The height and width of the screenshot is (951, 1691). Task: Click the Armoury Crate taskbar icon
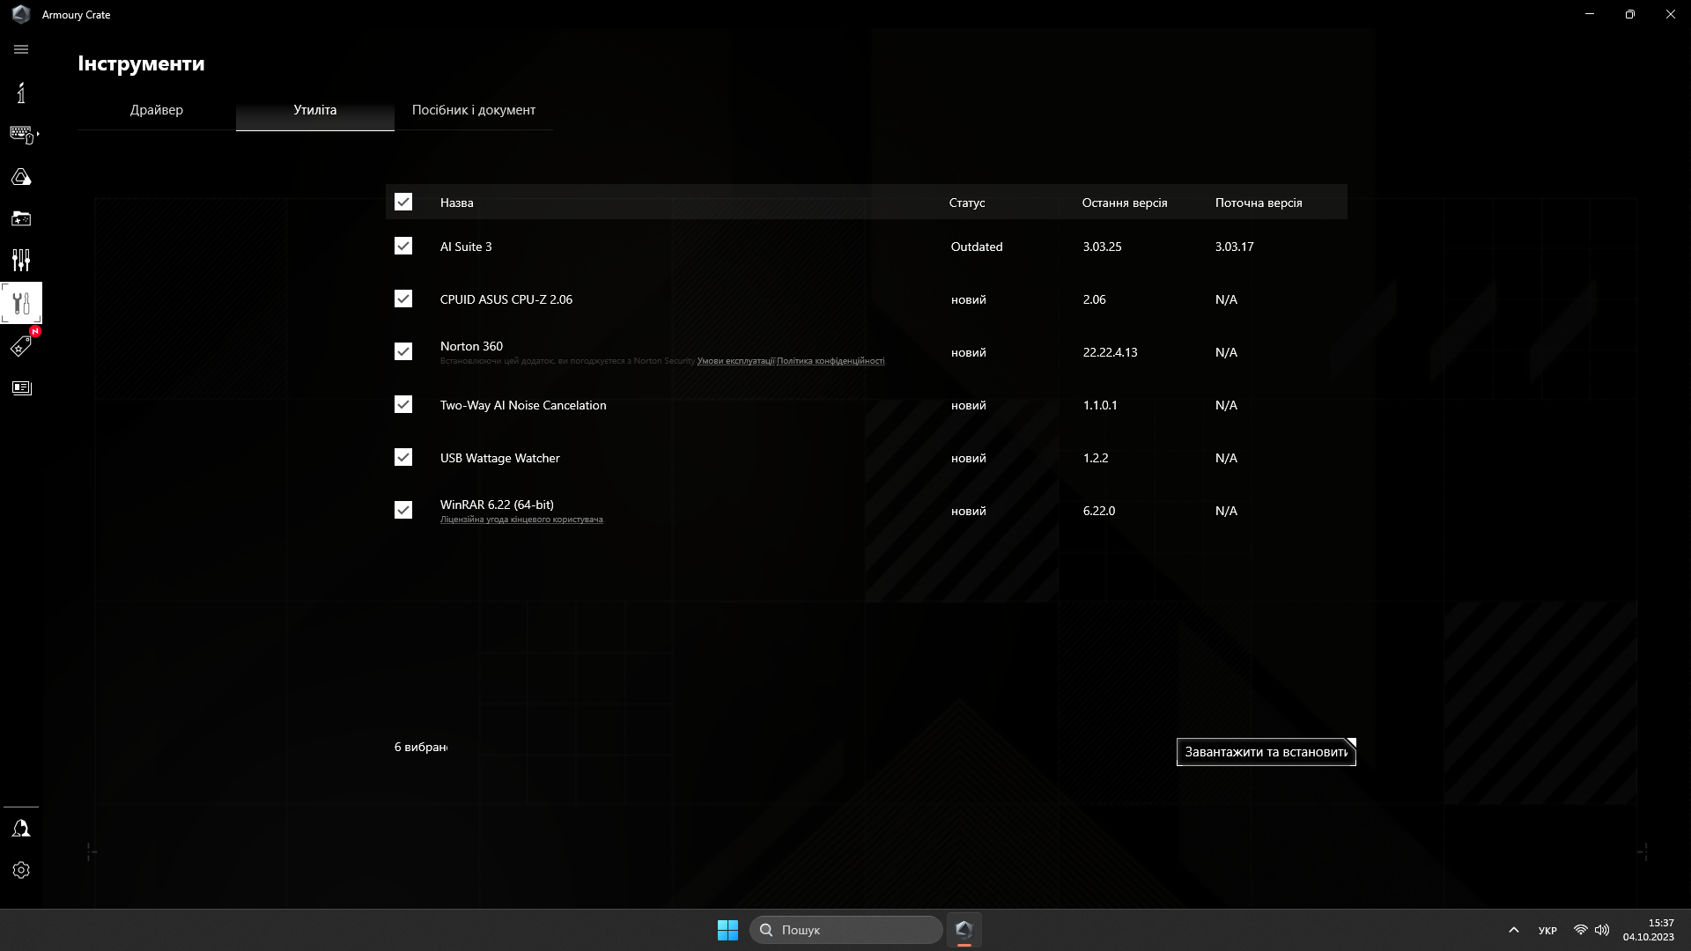964,930
